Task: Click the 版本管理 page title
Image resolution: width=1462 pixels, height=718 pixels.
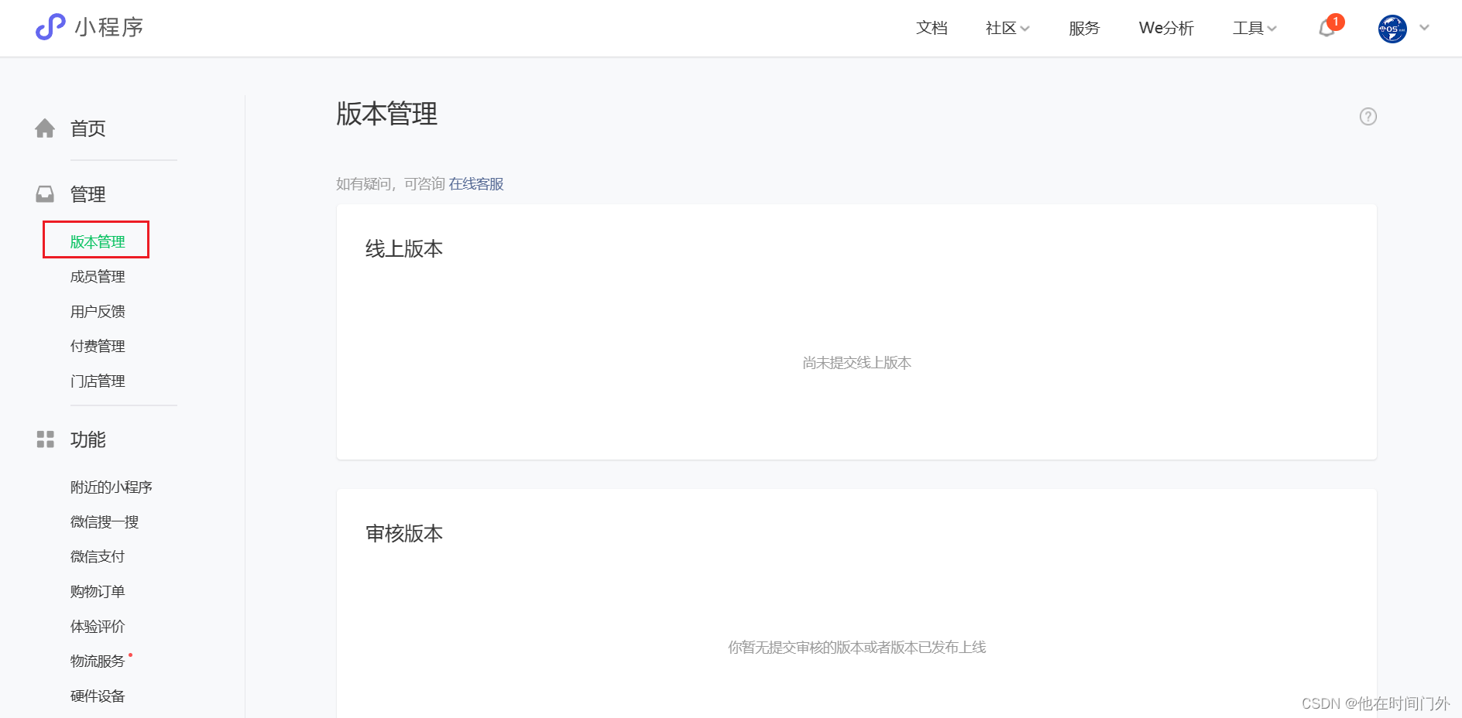Action: (386, 114)
